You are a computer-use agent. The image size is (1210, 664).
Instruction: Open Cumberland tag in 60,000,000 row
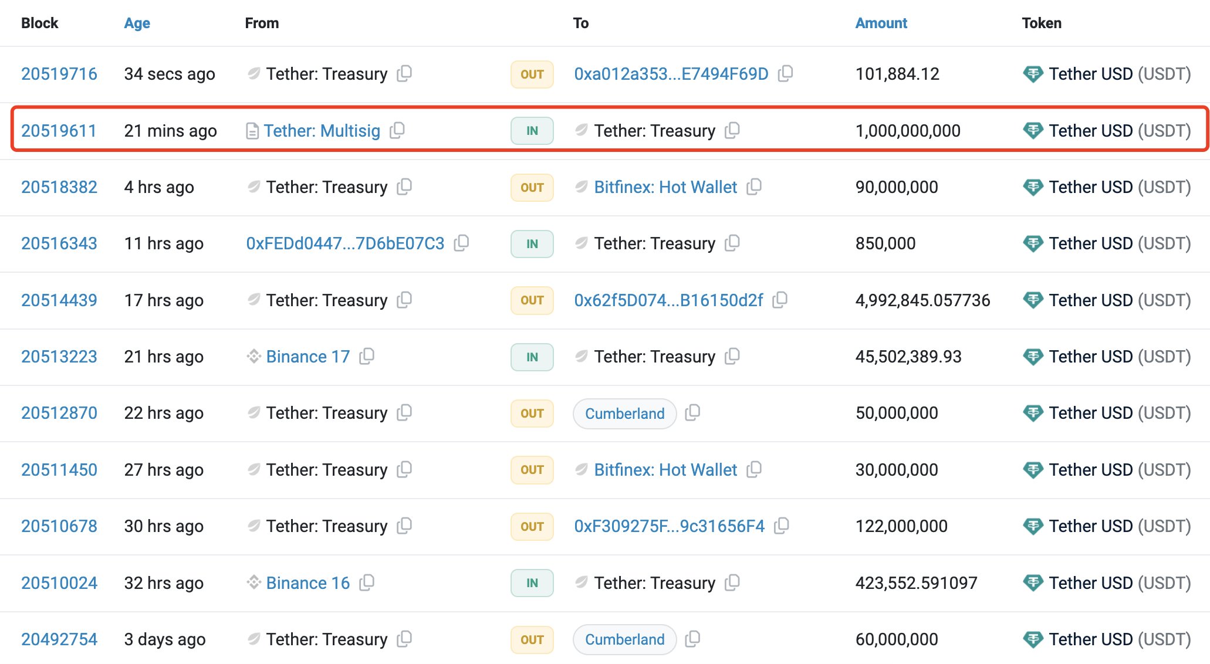coord(625,639)
